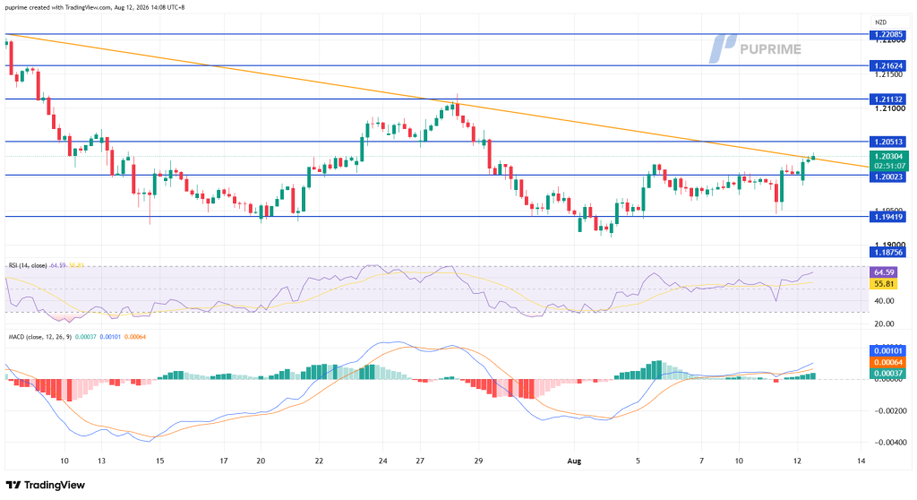Click the 20.00 RSI scale label

tap(884, 323)
